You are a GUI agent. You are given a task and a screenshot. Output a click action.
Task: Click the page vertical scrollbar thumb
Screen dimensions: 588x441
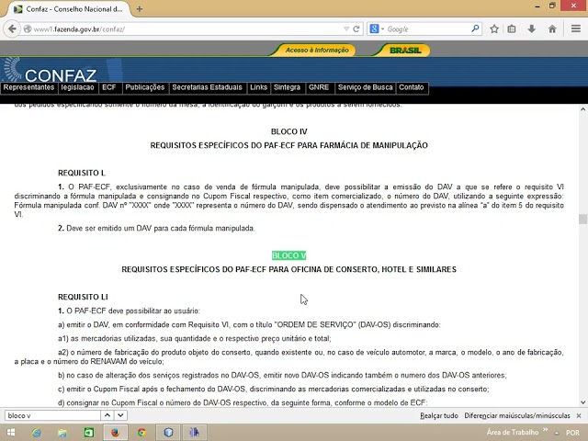click(582, 219)
